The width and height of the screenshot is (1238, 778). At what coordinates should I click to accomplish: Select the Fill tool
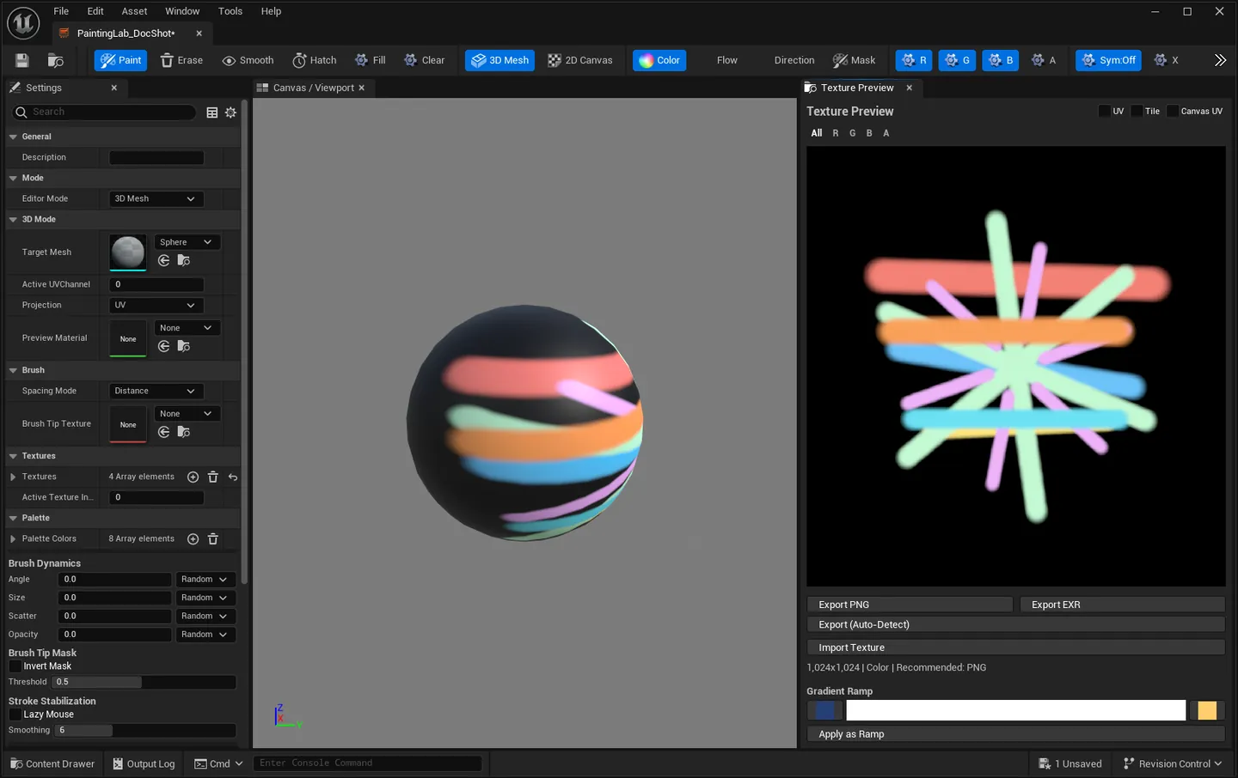tap(371, 60)
